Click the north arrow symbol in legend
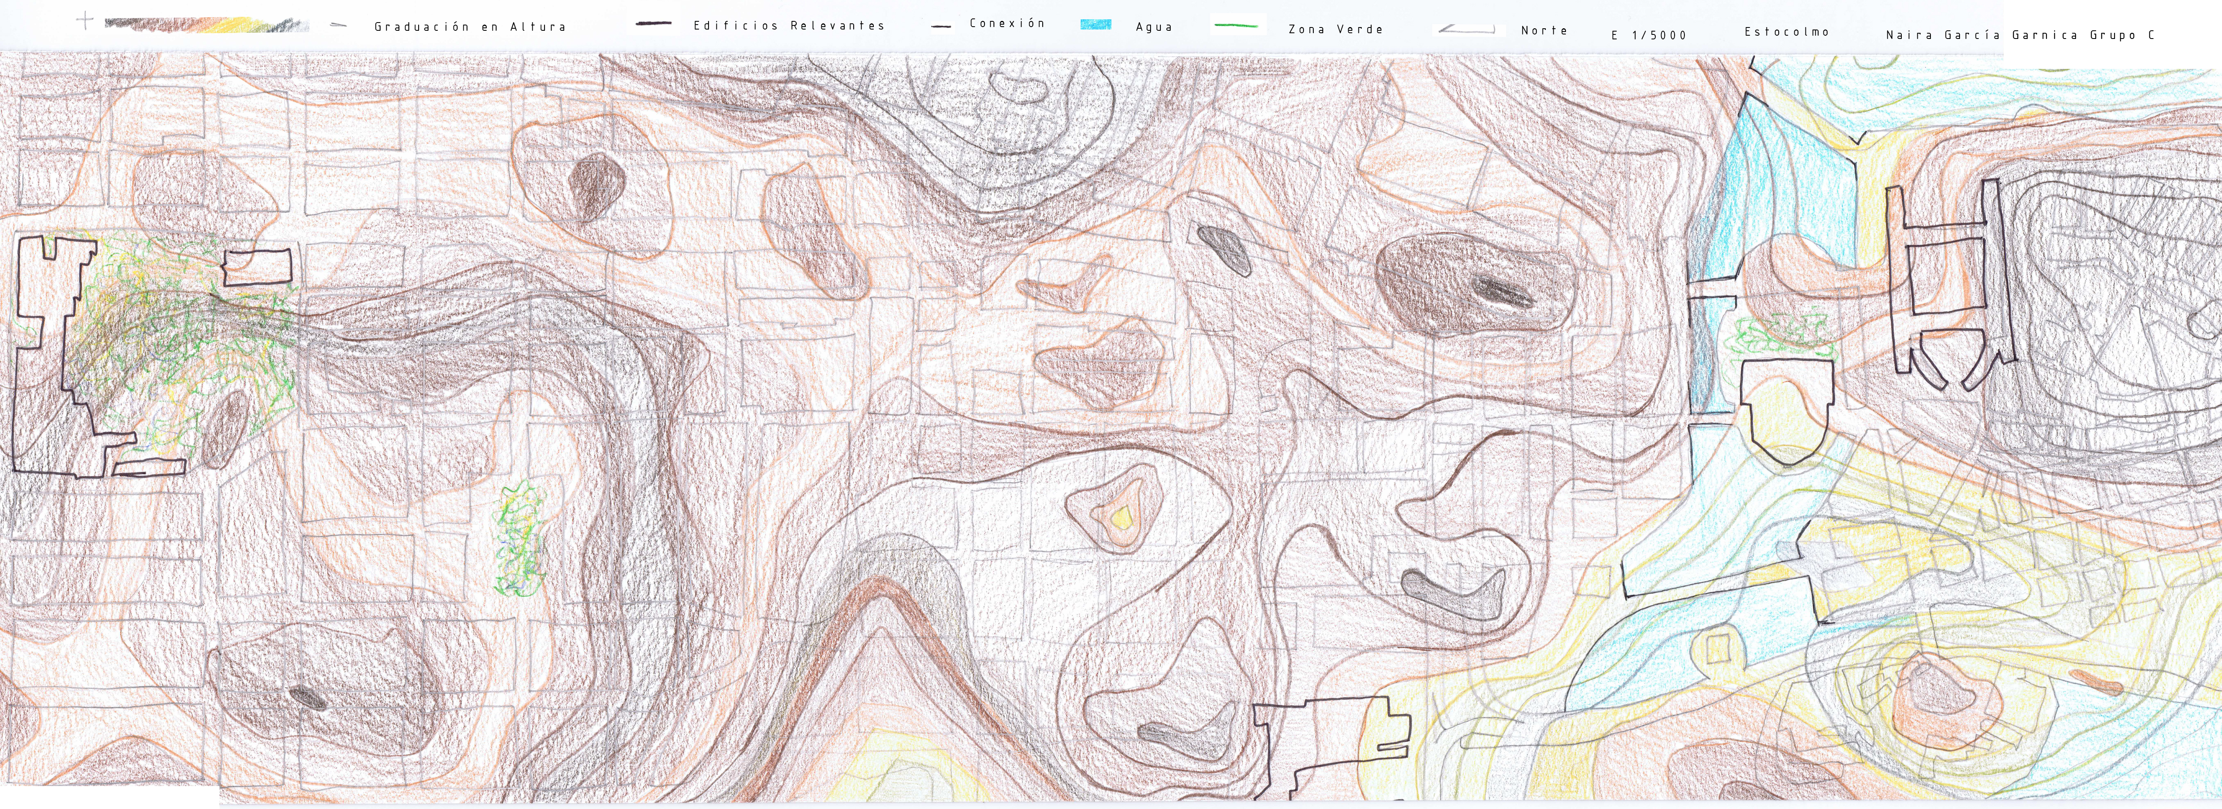 1466,30
